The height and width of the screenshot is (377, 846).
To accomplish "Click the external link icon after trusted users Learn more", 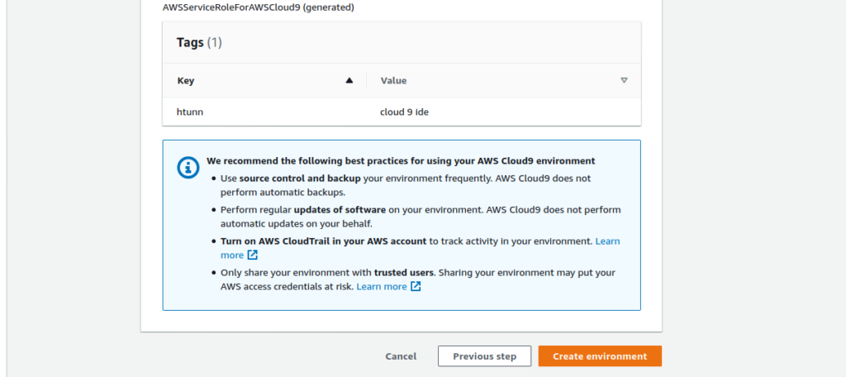I will pos(416,287).
